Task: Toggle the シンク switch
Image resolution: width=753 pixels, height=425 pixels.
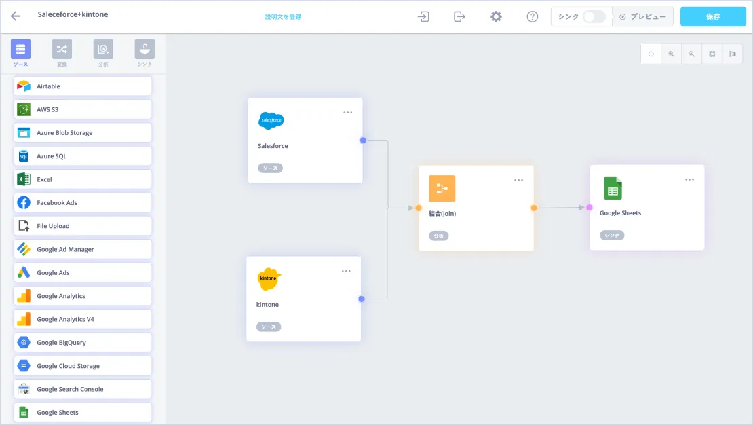Action: (594, 16)
